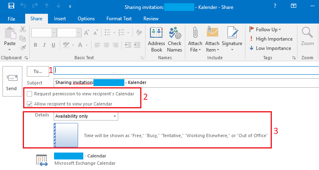Toggle underline formatting
Image resolution: width=319 pixels, height=170 pixels.
pyautogui.click(x=53, y=45)
